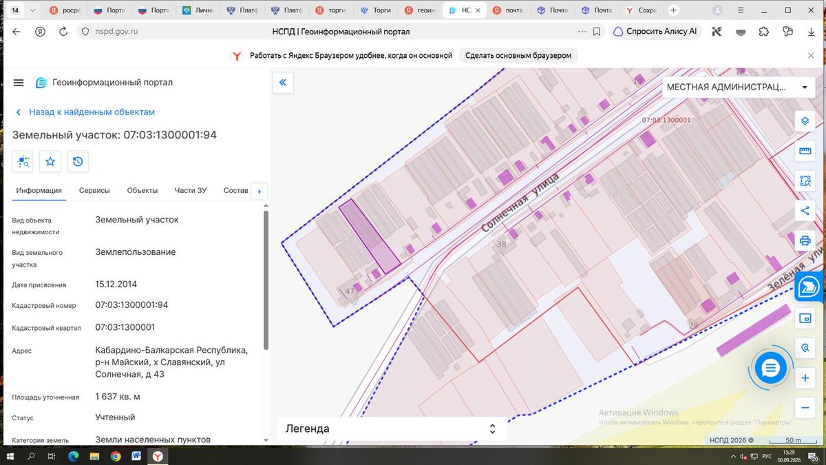Expand the Легенда panel

click(x=392, y=428)
